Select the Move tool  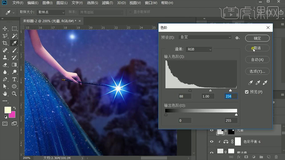click(5, 29)
